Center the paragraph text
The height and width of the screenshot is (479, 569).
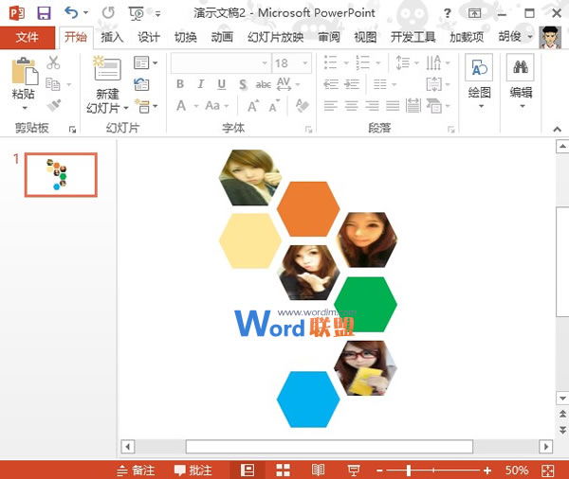tap(351, 106)
